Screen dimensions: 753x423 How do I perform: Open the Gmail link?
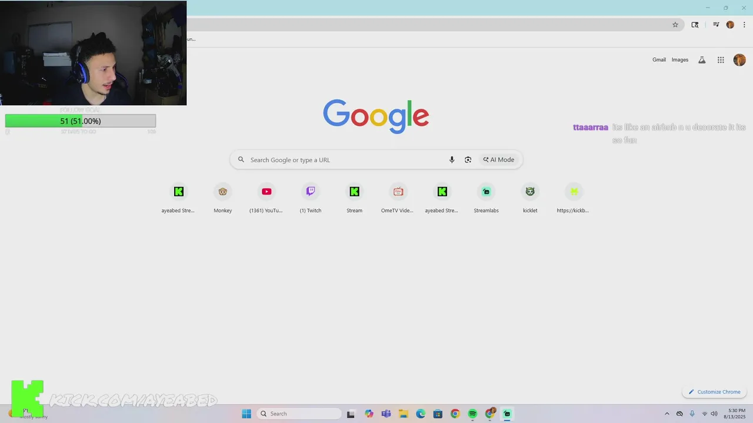pyautogui.click(x=659, y=60)
